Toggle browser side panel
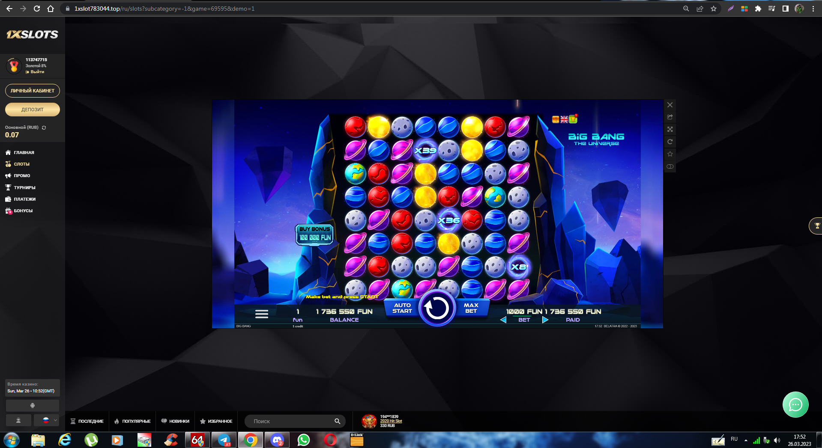Image resolution: width=822 pixels, height=448 pixels. click(x=785, y=9)
